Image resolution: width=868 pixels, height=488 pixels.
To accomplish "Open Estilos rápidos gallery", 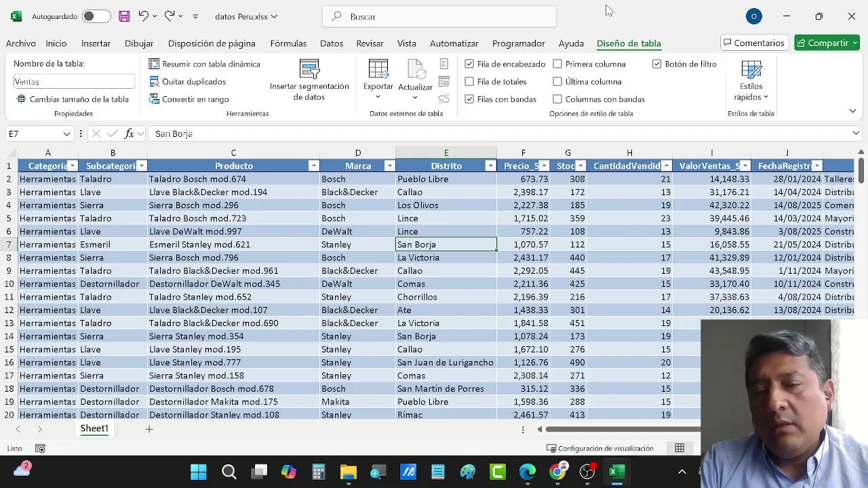I will click(751, 81).
